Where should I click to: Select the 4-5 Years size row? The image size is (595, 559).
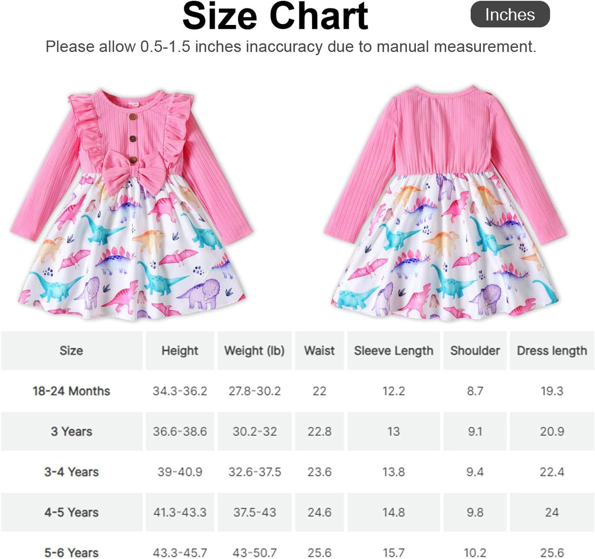(x=297, y=512)
